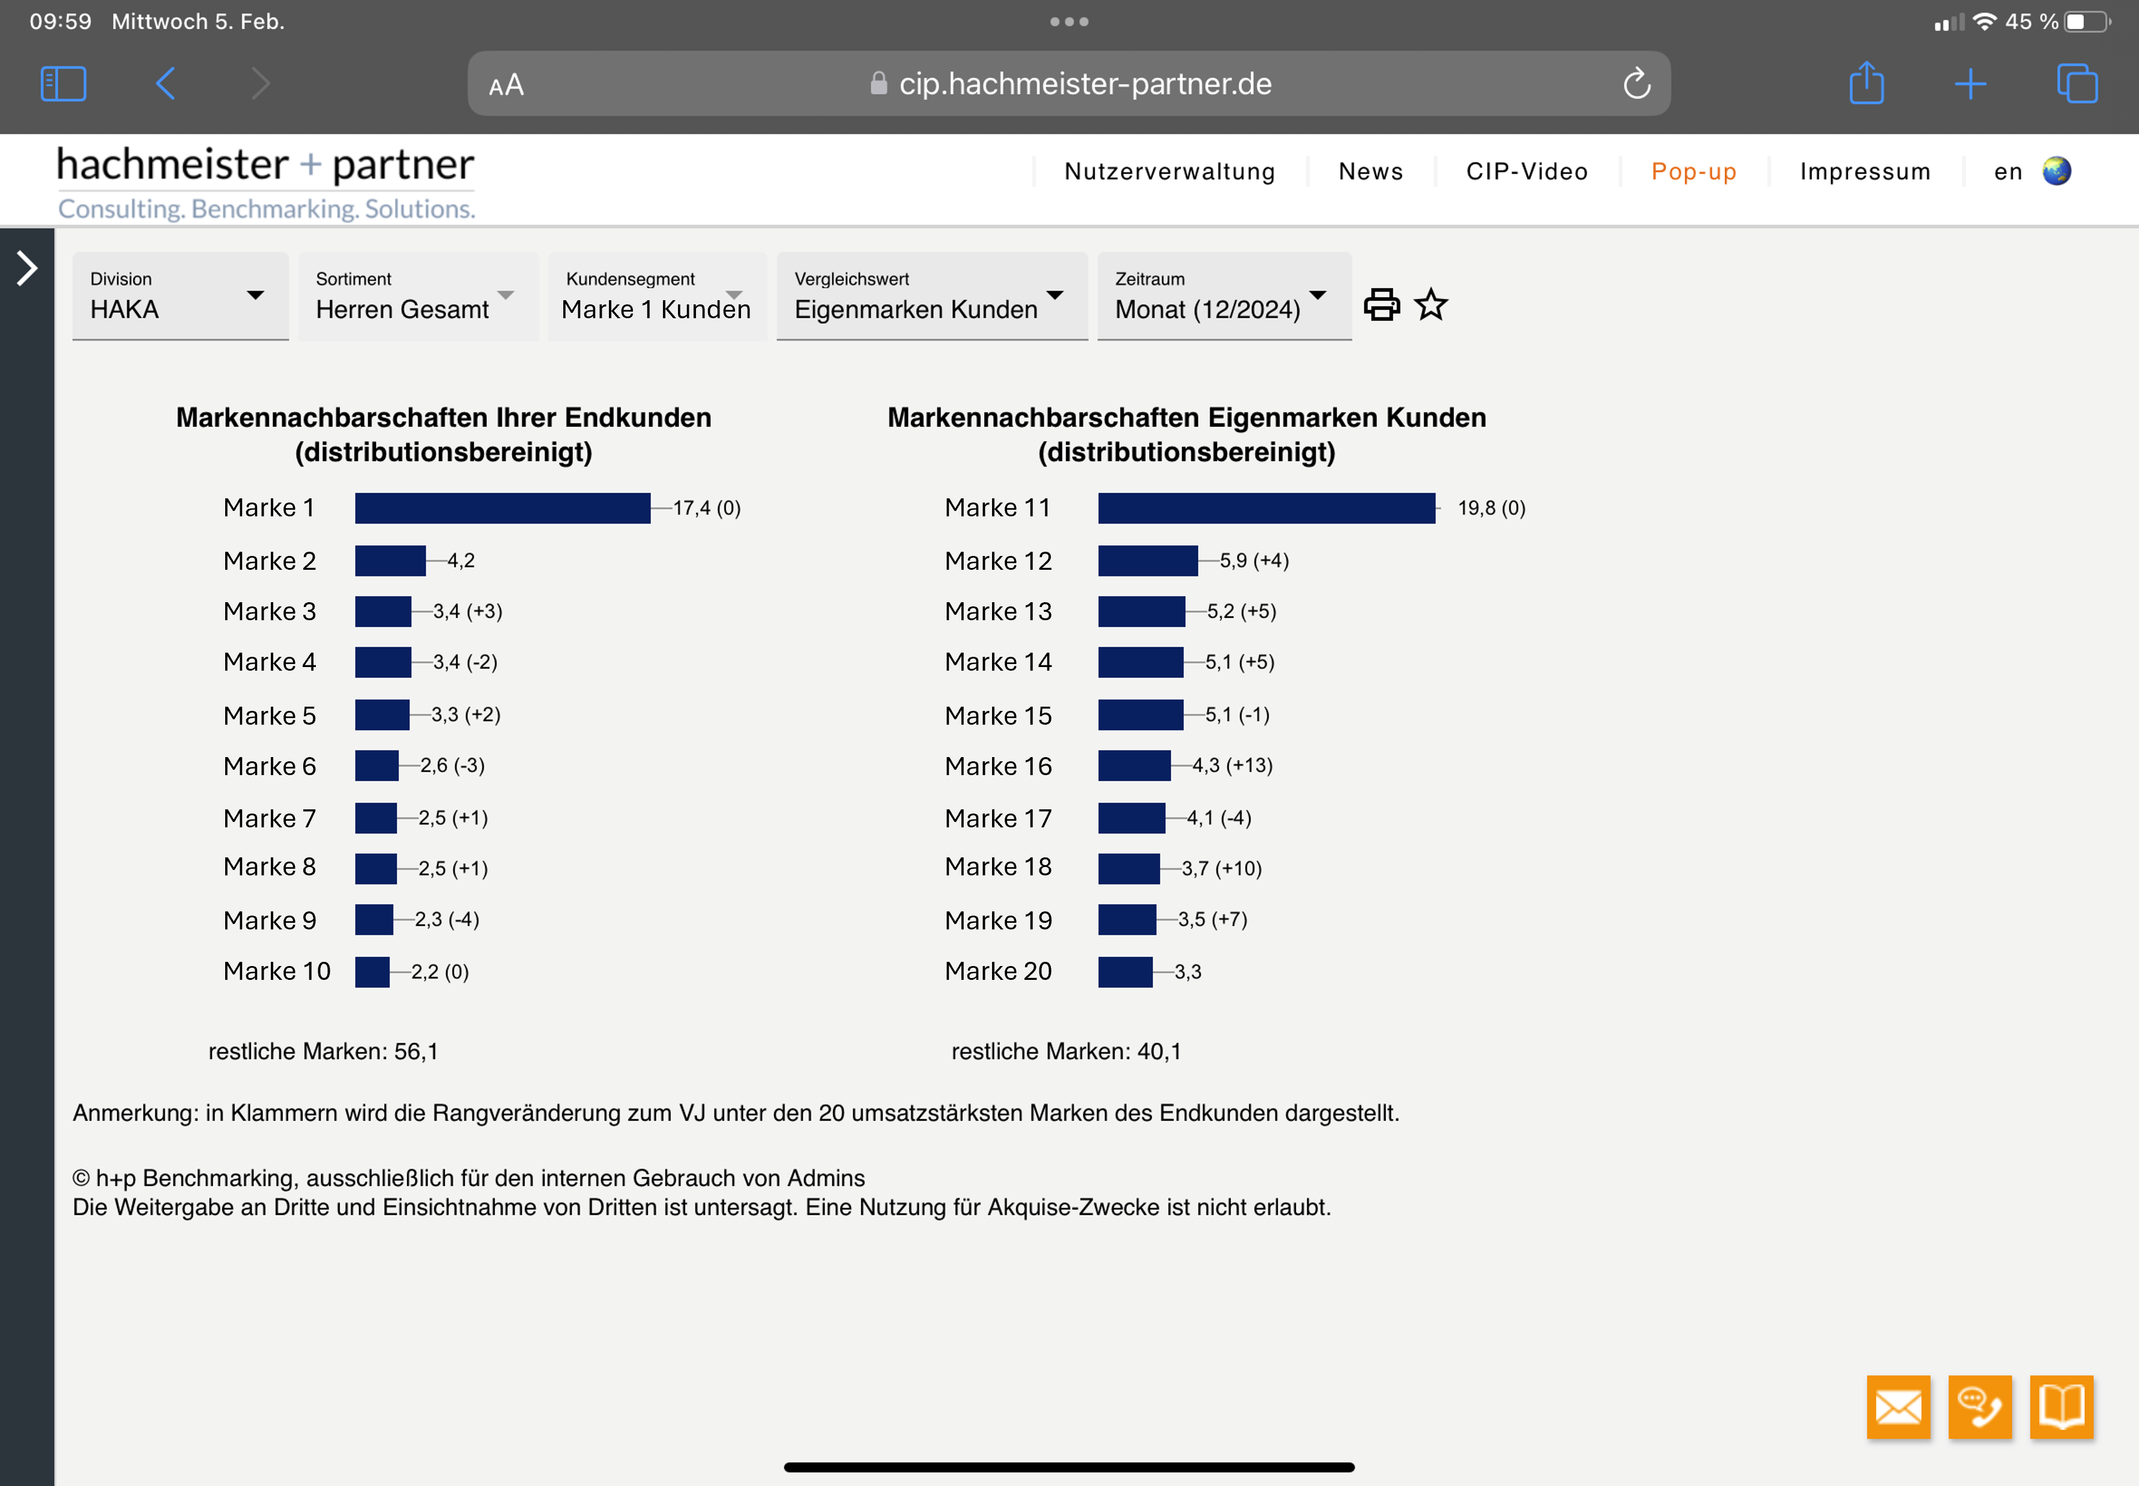Tap the page reload icon
The image size is (2139, 1486).
(x=1636, y=84)
